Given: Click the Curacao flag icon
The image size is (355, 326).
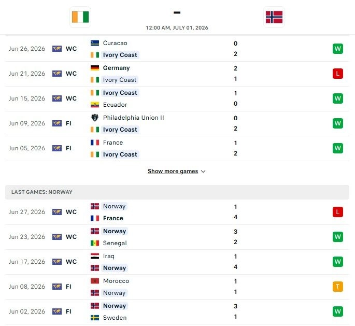Looking at the screenshot, I should coord(95,43).
